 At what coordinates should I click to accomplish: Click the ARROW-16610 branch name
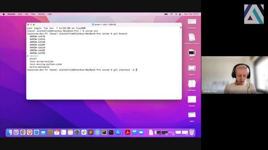(x=37, y=47)
